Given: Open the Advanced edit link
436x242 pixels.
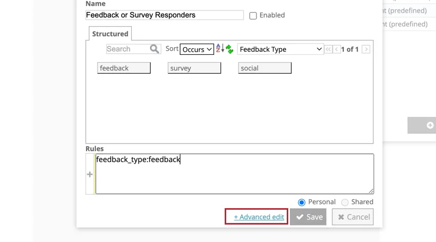Looking at the screenshot, I should (x=259, y=217).
